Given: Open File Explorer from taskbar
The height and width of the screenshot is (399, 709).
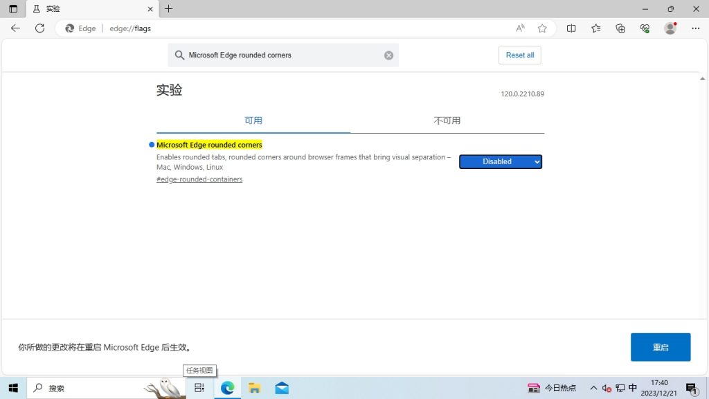Looking at the screenshot, I should pyautogui.click(x=254, y=388).
